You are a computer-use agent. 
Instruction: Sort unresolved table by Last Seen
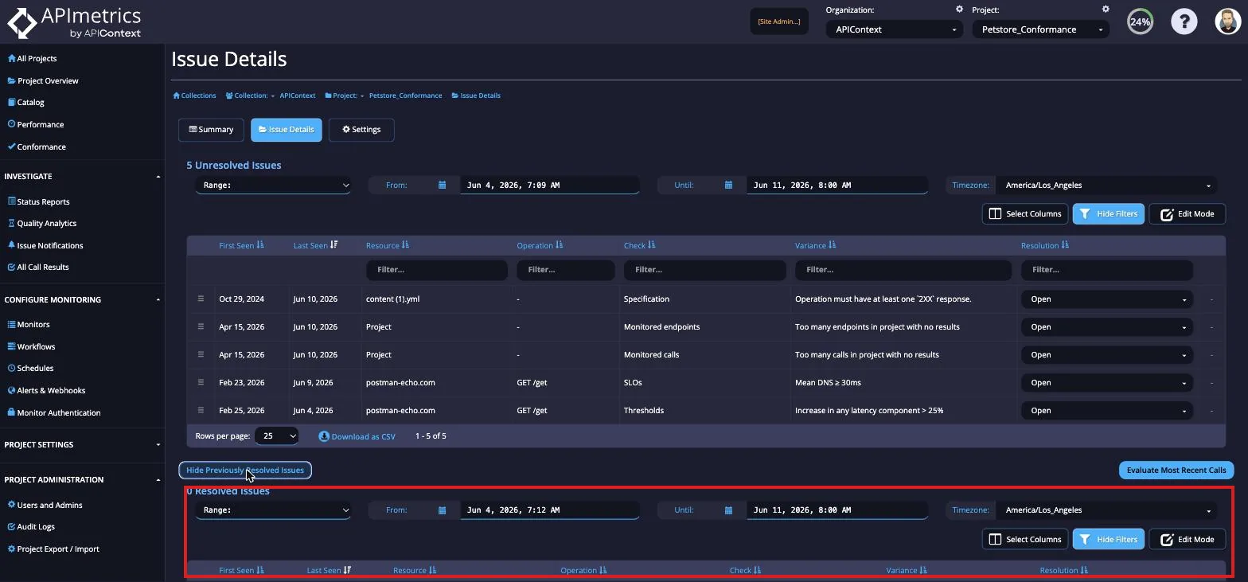coord(315,245)
